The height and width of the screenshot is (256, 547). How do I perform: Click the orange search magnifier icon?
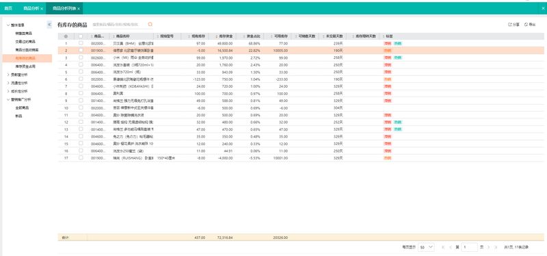pyautogui.click(x=150, y=25)
